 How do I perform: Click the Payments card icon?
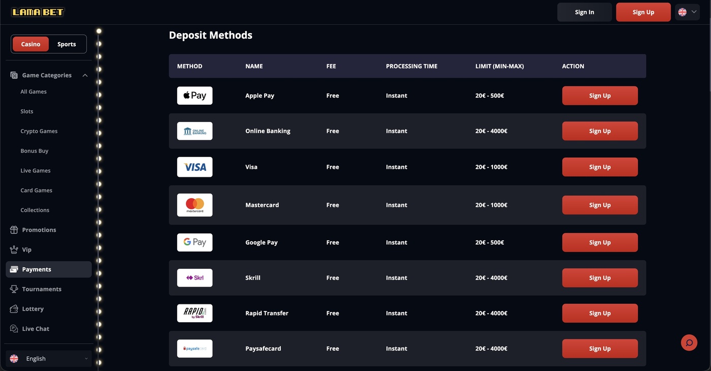point(14,269)
